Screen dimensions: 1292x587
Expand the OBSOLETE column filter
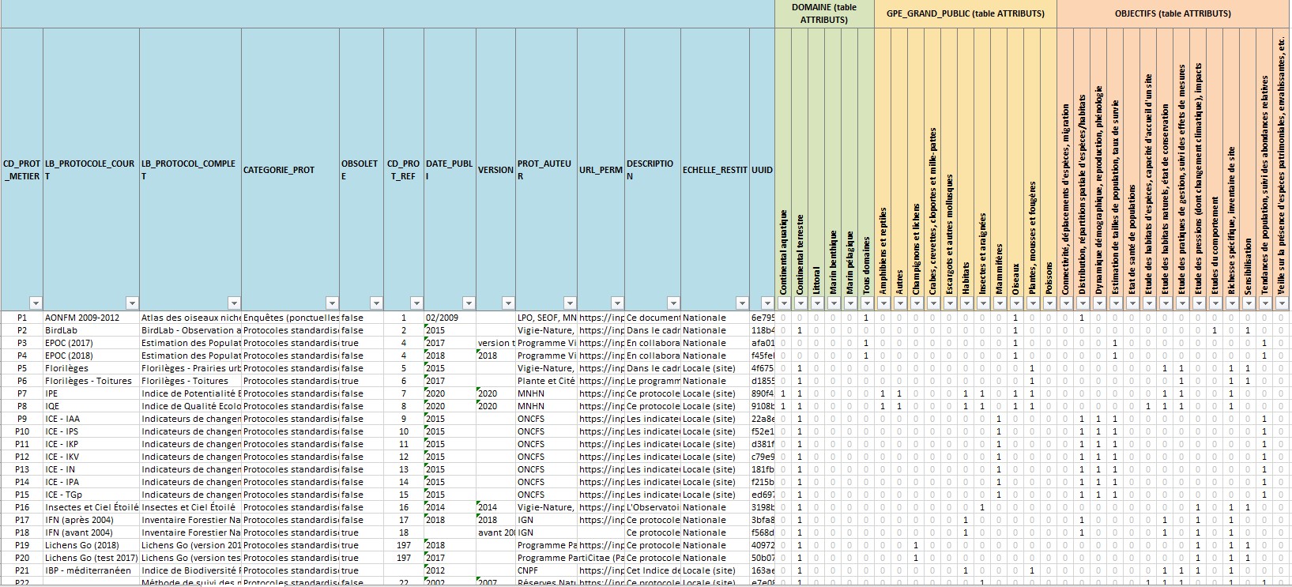pos(375,303)
